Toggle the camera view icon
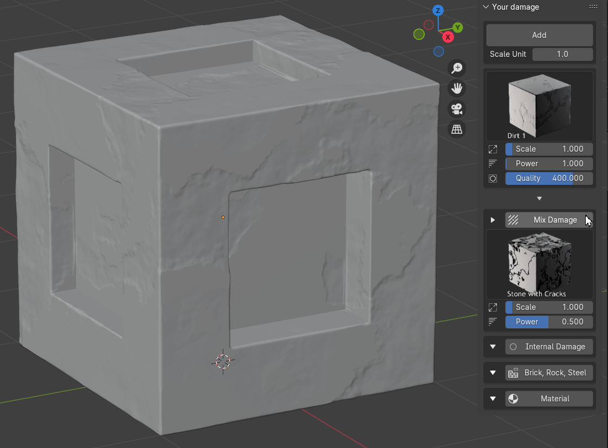This screenshot has width=608, height=448. point(457,109)
